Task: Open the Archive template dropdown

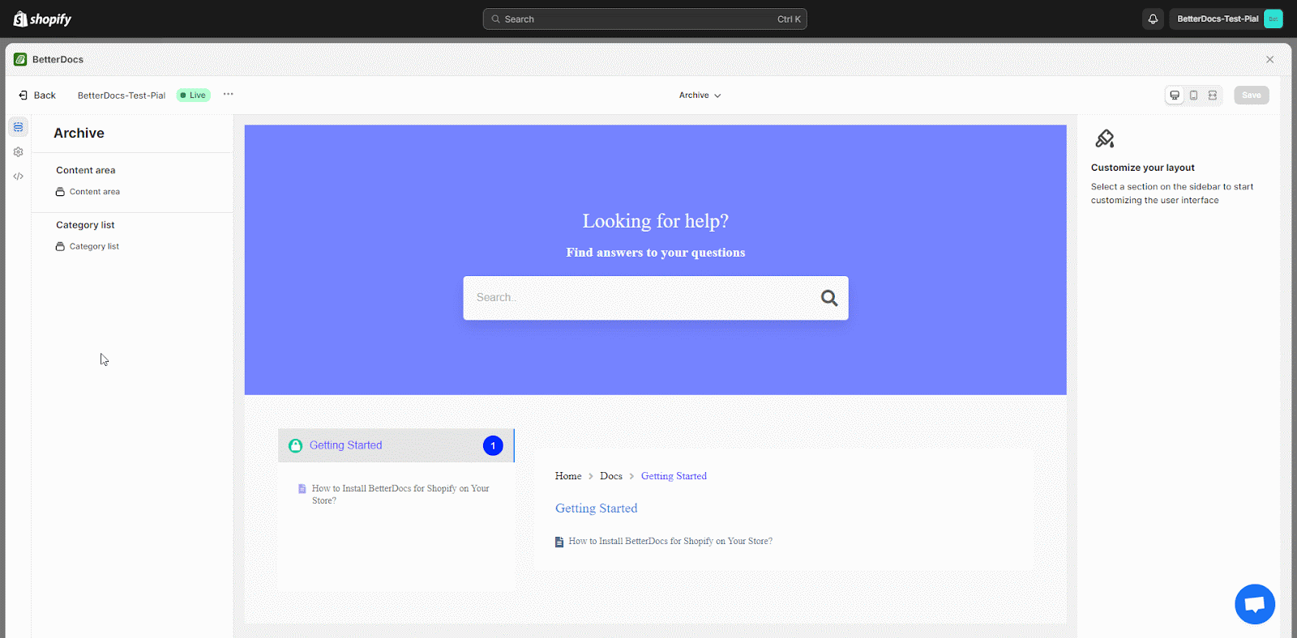Action: coord(700,96)
